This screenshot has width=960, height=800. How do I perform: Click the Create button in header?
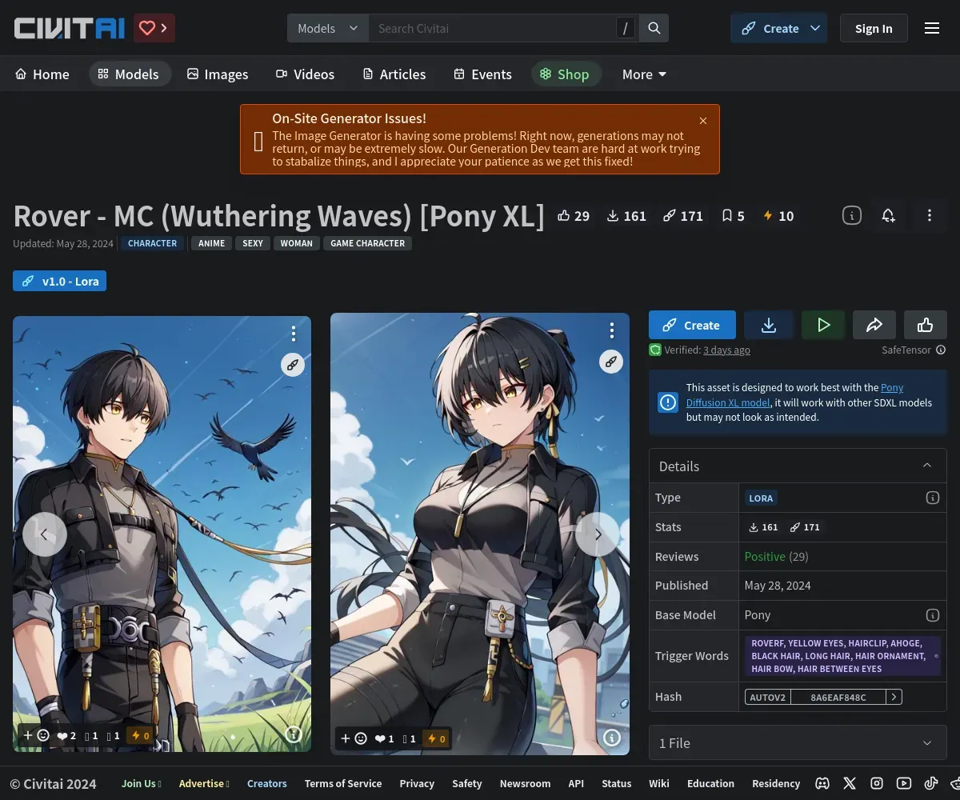tap(770, 28)
